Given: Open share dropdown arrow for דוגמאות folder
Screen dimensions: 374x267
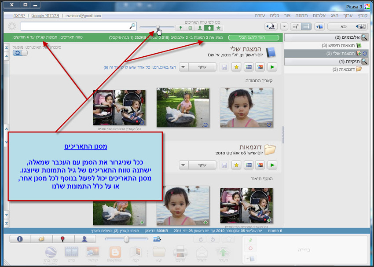Looking at the screenshot, I should tap(183, 165).
